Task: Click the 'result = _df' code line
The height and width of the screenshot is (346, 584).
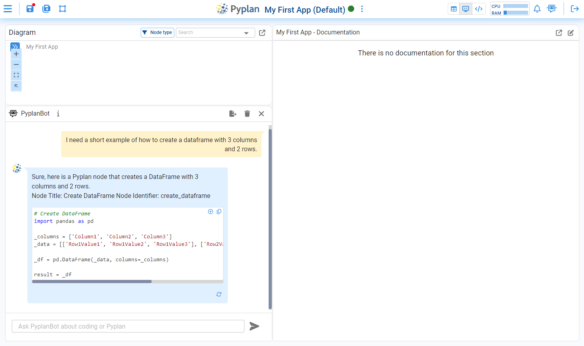Action: [53, 275]
